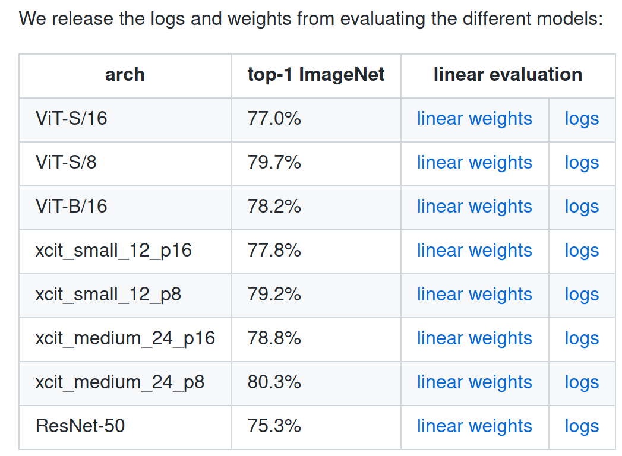Image resolution: width=622 pixels, height=456 pixels.
Task: View logs for xcit_small_12_p8
Action: pyautogui.click(x=582, y=294)
